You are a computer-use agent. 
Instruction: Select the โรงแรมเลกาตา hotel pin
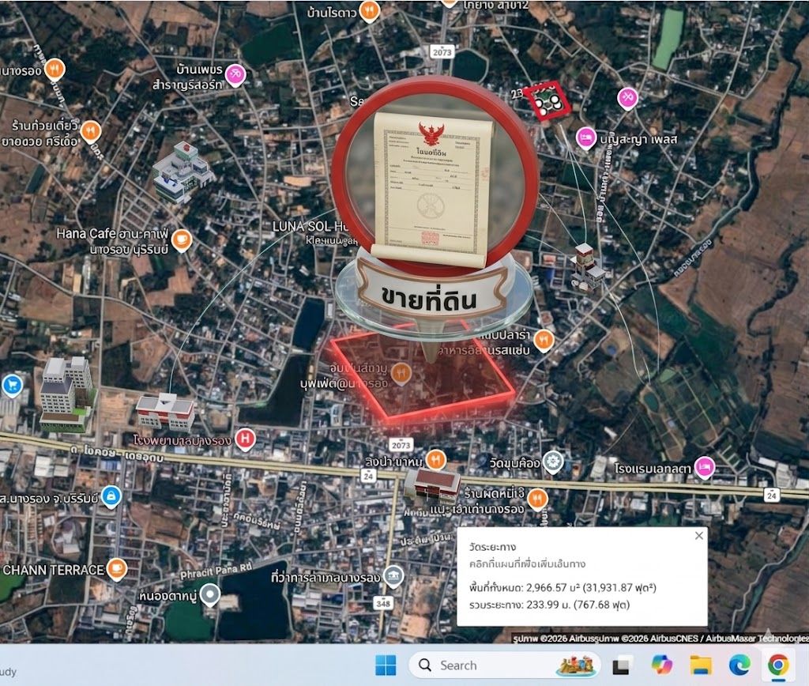tap(705, 468)
